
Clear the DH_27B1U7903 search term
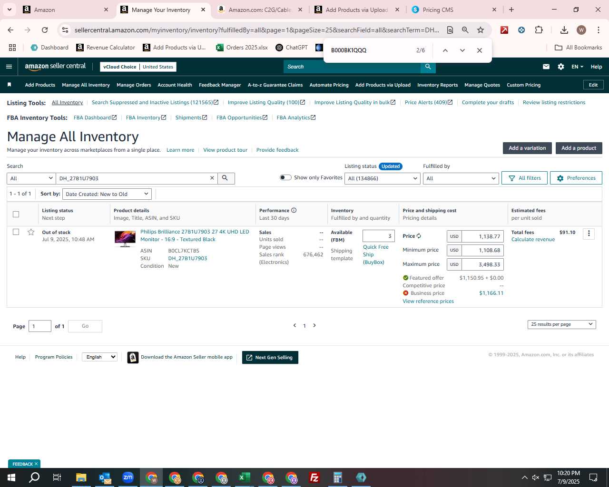pos(212,178)
